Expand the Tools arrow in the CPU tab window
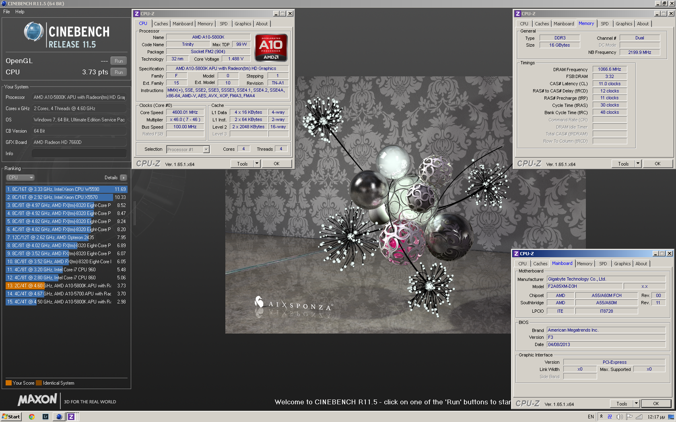Image resolution: width=676 pixels, height=422 pixels. coord(257,164)
